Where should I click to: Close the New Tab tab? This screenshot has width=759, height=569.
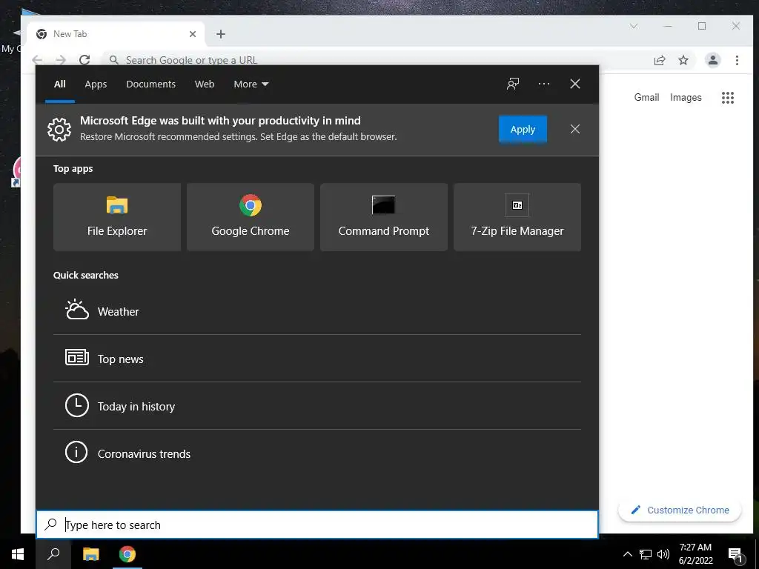pyautogui.click(x=193, y=34)
